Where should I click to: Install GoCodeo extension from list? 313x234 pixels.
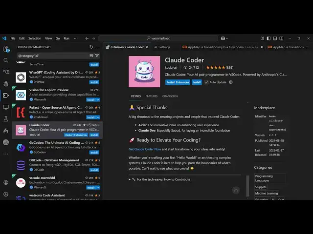(94, 153)
